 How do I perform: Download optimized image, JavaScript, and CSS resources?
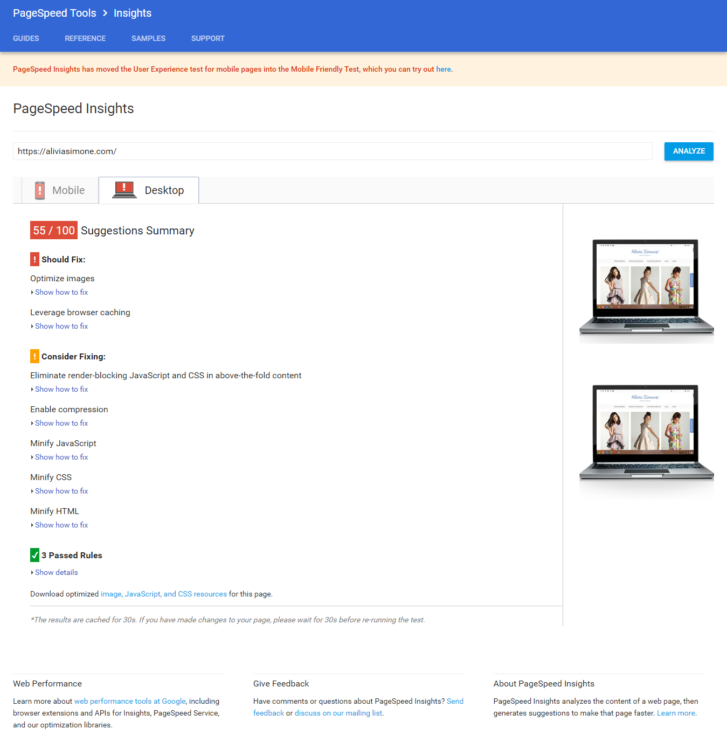tap(163, 594)
